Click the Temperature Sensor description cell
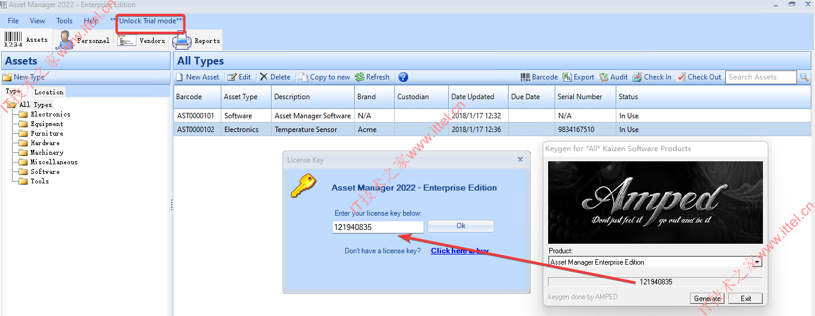Viewport: 815px width, 316px height. (x=313, y=130)
